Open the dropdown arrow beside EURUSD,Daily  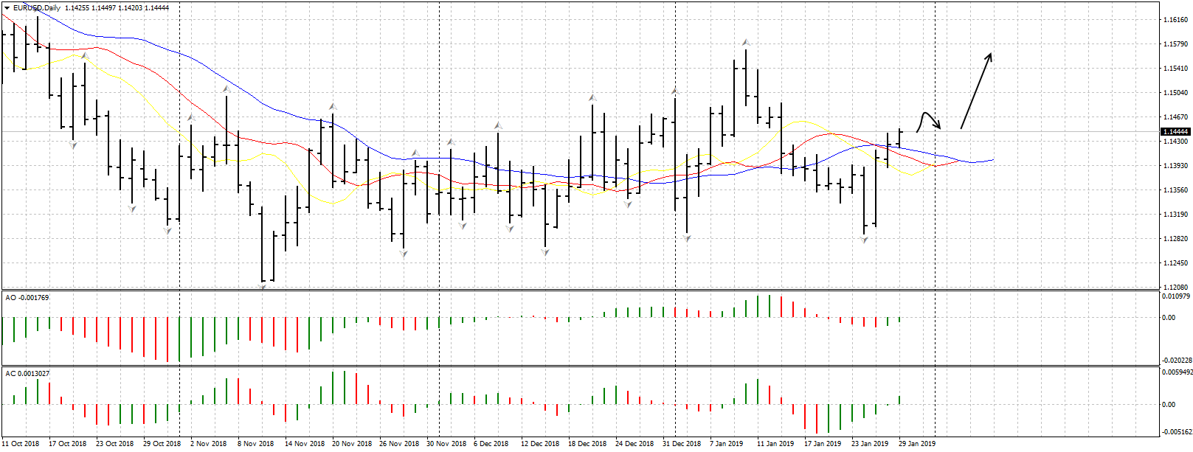[x=7, y=7]
